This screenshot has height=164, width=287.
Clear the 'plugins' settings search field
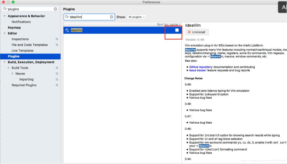click(55, 9)
